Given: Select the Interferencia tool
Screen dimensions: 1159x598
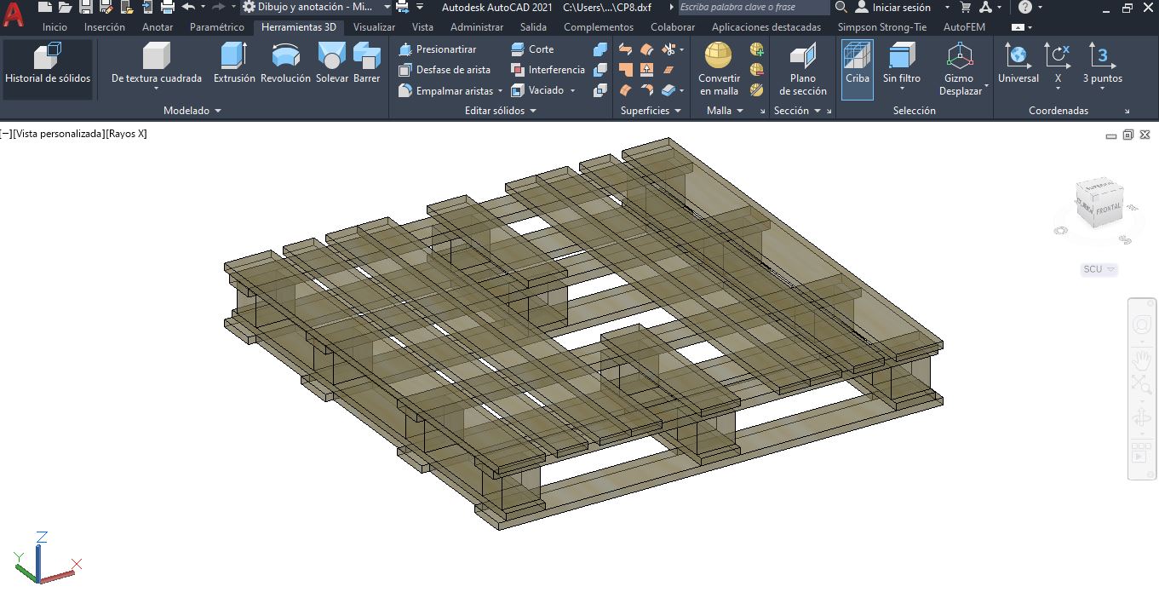Looking at the screenshot, I should coord(548,70).
